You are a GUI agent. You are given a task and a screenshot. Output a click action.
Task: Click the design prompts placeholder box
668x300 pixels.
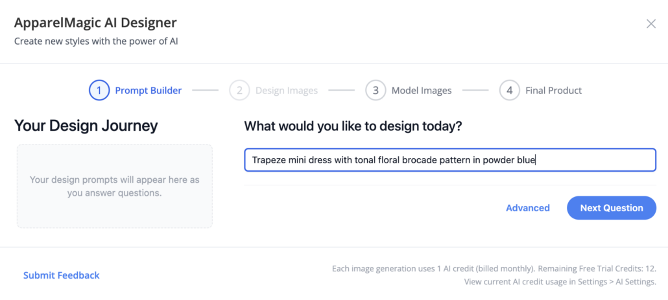[115, 186]
